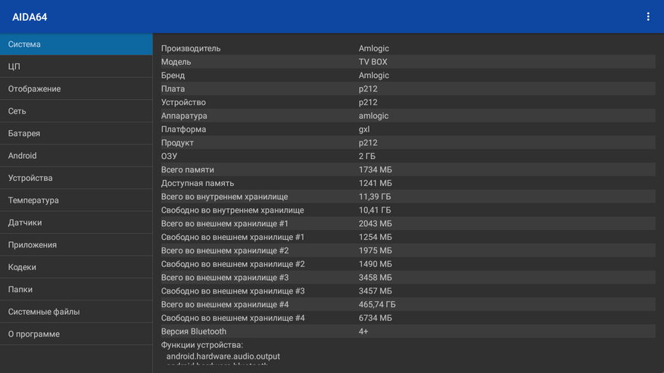Open the Android section
Screen dimensions: 664x373
[x=76, y=156]
